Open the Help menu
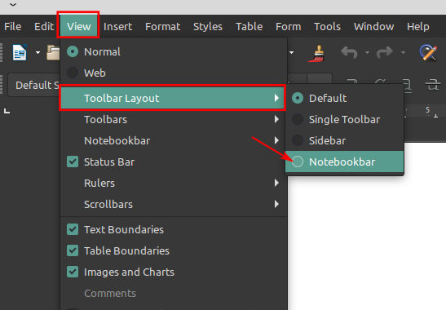446x310 pixels. pos(417,26)
